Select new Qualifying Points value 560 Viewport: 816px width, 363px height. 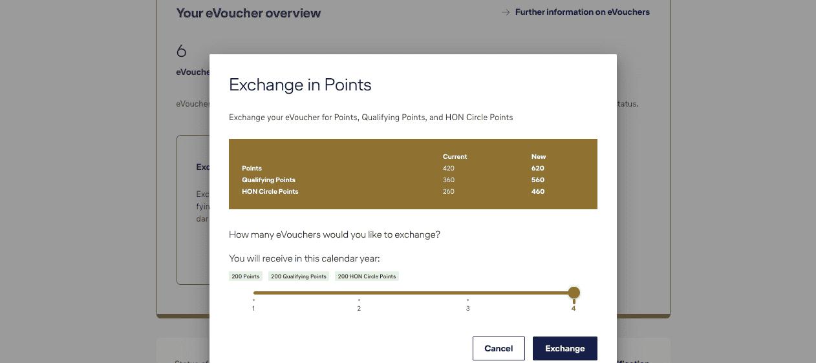coord(537,180)
